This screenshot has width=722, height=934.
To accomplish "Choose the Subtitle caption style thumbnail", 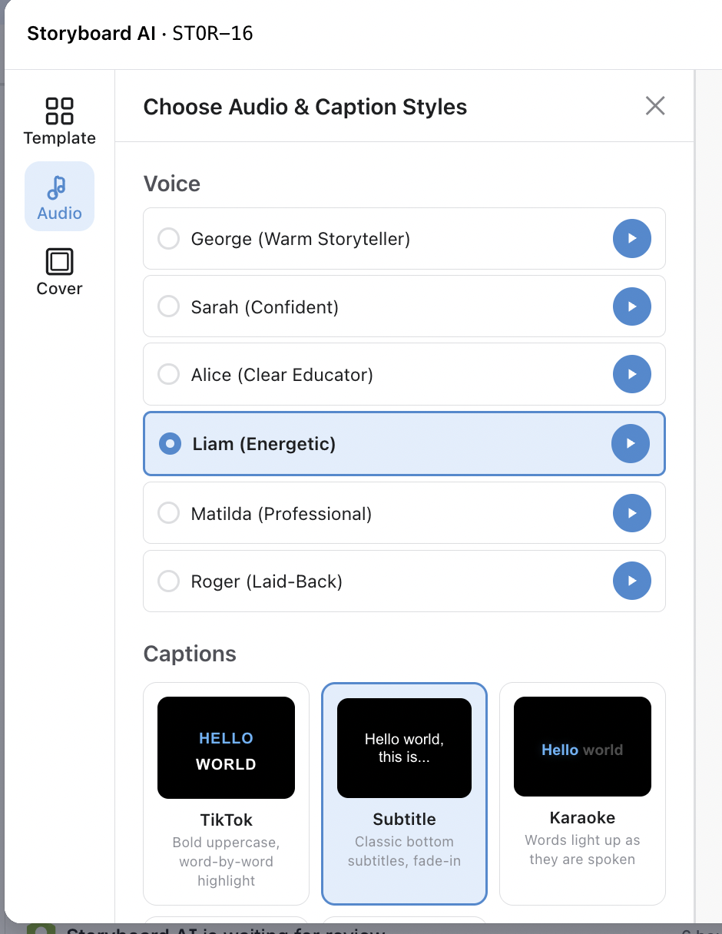I will 404,747.
